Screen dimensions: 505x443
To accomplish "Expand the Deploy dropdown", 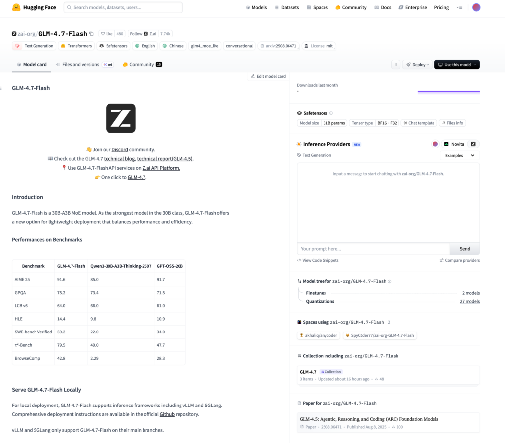I will [x=417, y=65].
